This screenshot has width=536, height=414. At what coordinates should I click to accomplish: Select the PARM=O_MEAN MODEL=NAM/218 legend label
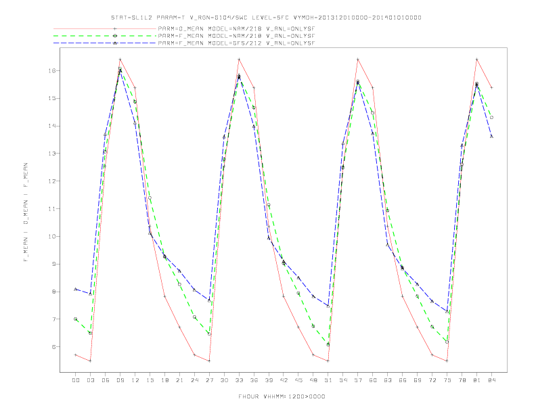[x=236, y=28]
